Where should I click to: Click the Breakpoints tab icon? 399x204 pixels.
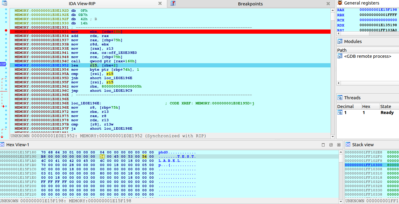tap(173, 4)
